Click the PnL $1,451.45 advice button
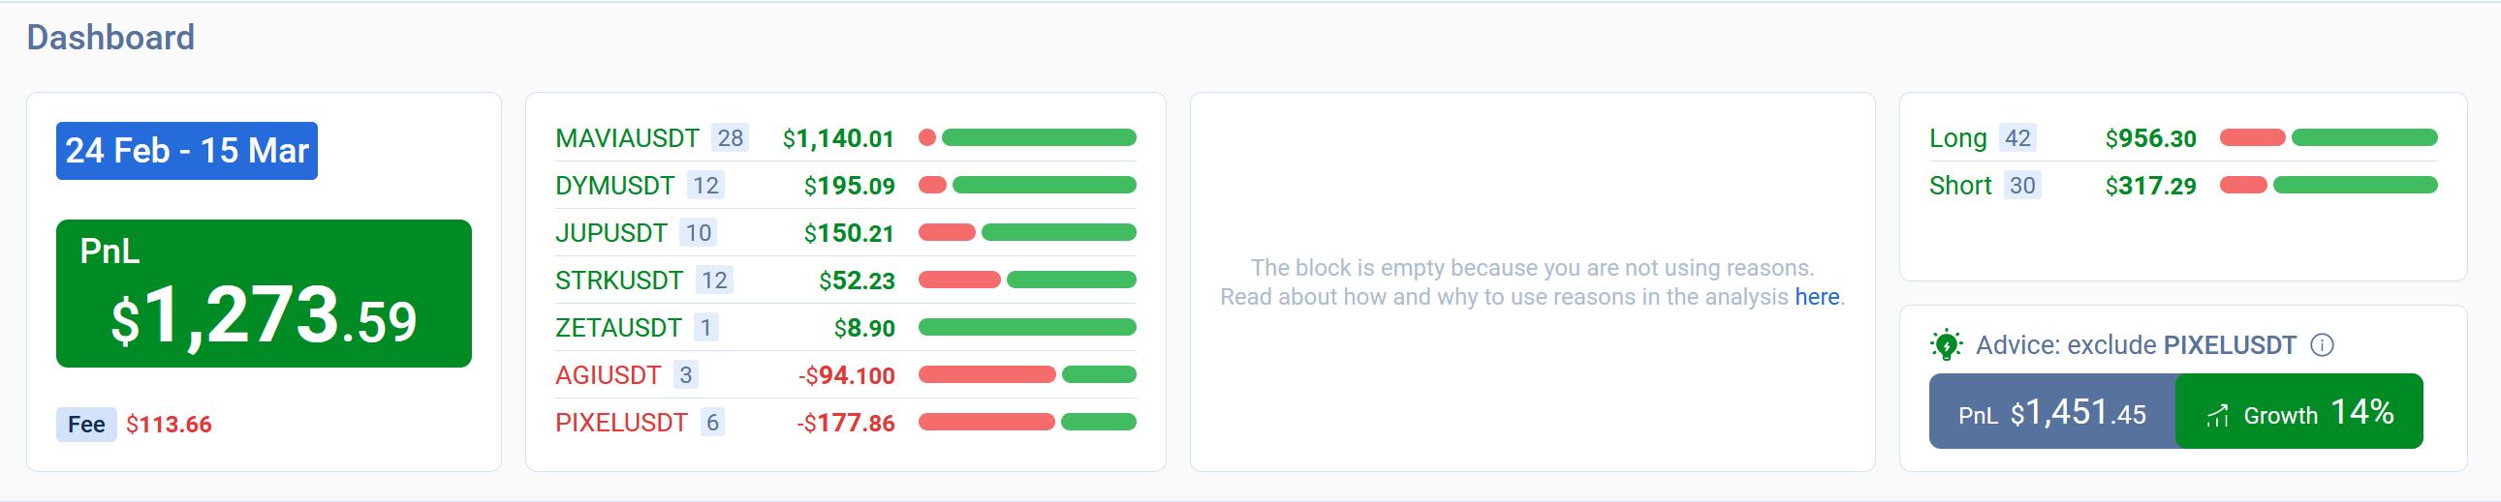The width and height of the screenshot is (2501, 502). pyautogui.click(x=2052, y=412)
